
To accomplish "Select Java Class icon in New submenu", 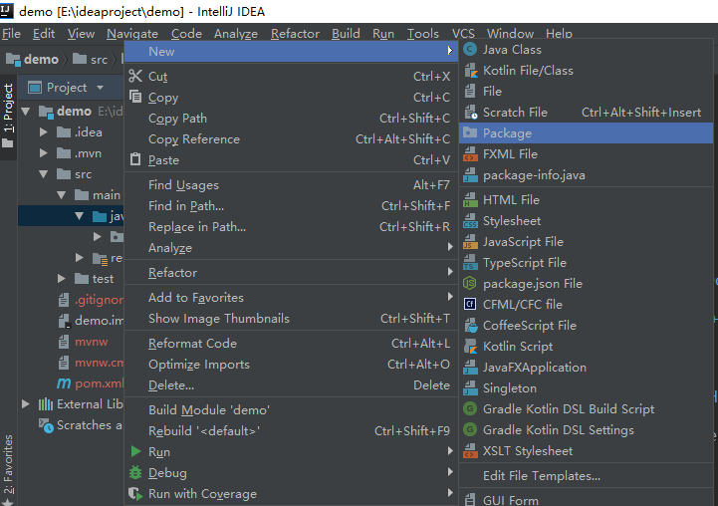I will pos(470,50).
